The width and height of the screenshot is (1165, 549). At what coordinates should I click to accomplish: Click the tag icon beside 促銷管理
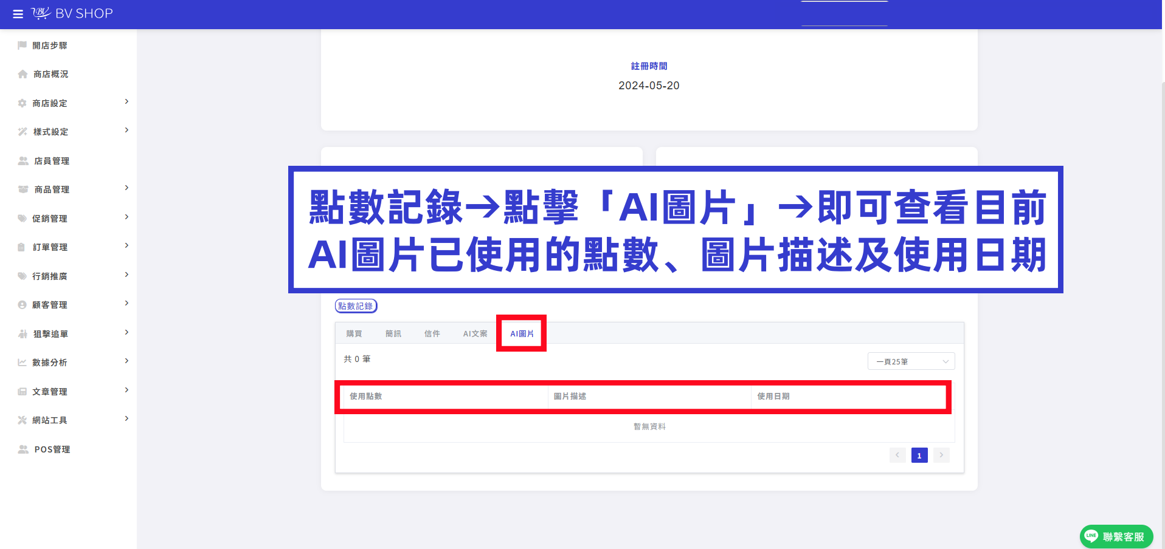(22, 219)
